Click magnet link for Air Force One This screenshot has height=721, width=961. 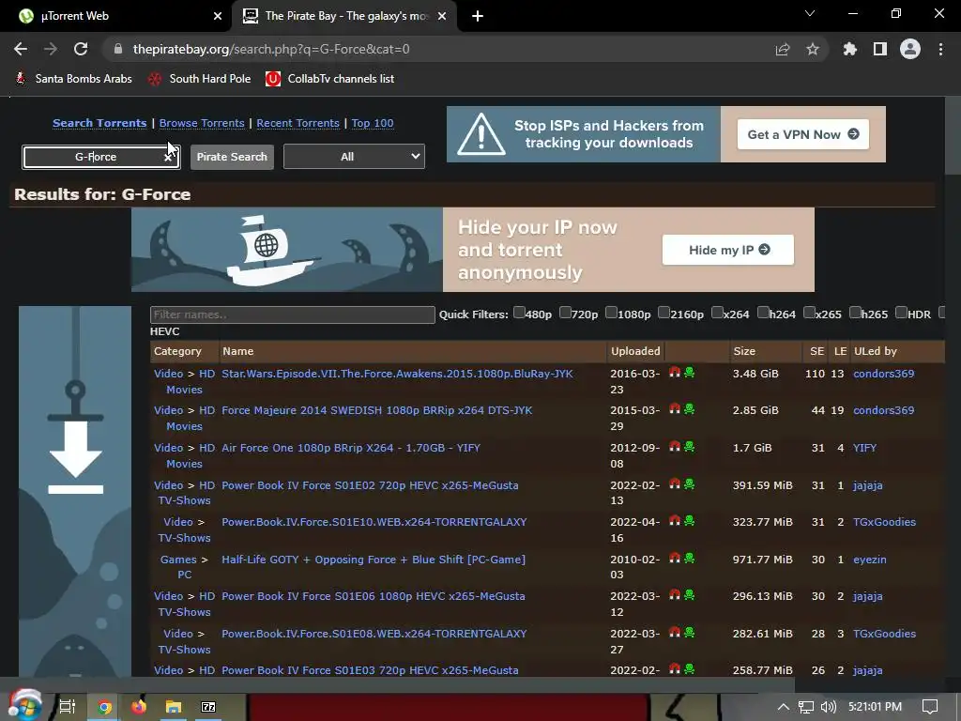tap(675, 446)
